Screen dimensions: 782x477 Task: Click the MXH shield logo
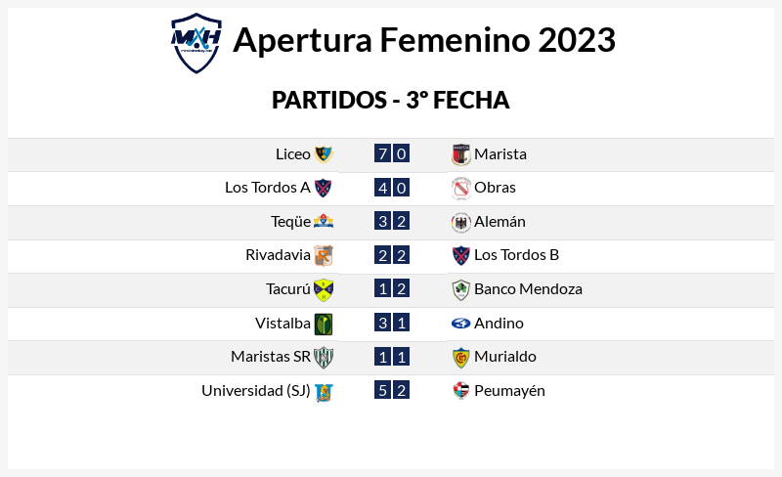(x=196, y=43)
